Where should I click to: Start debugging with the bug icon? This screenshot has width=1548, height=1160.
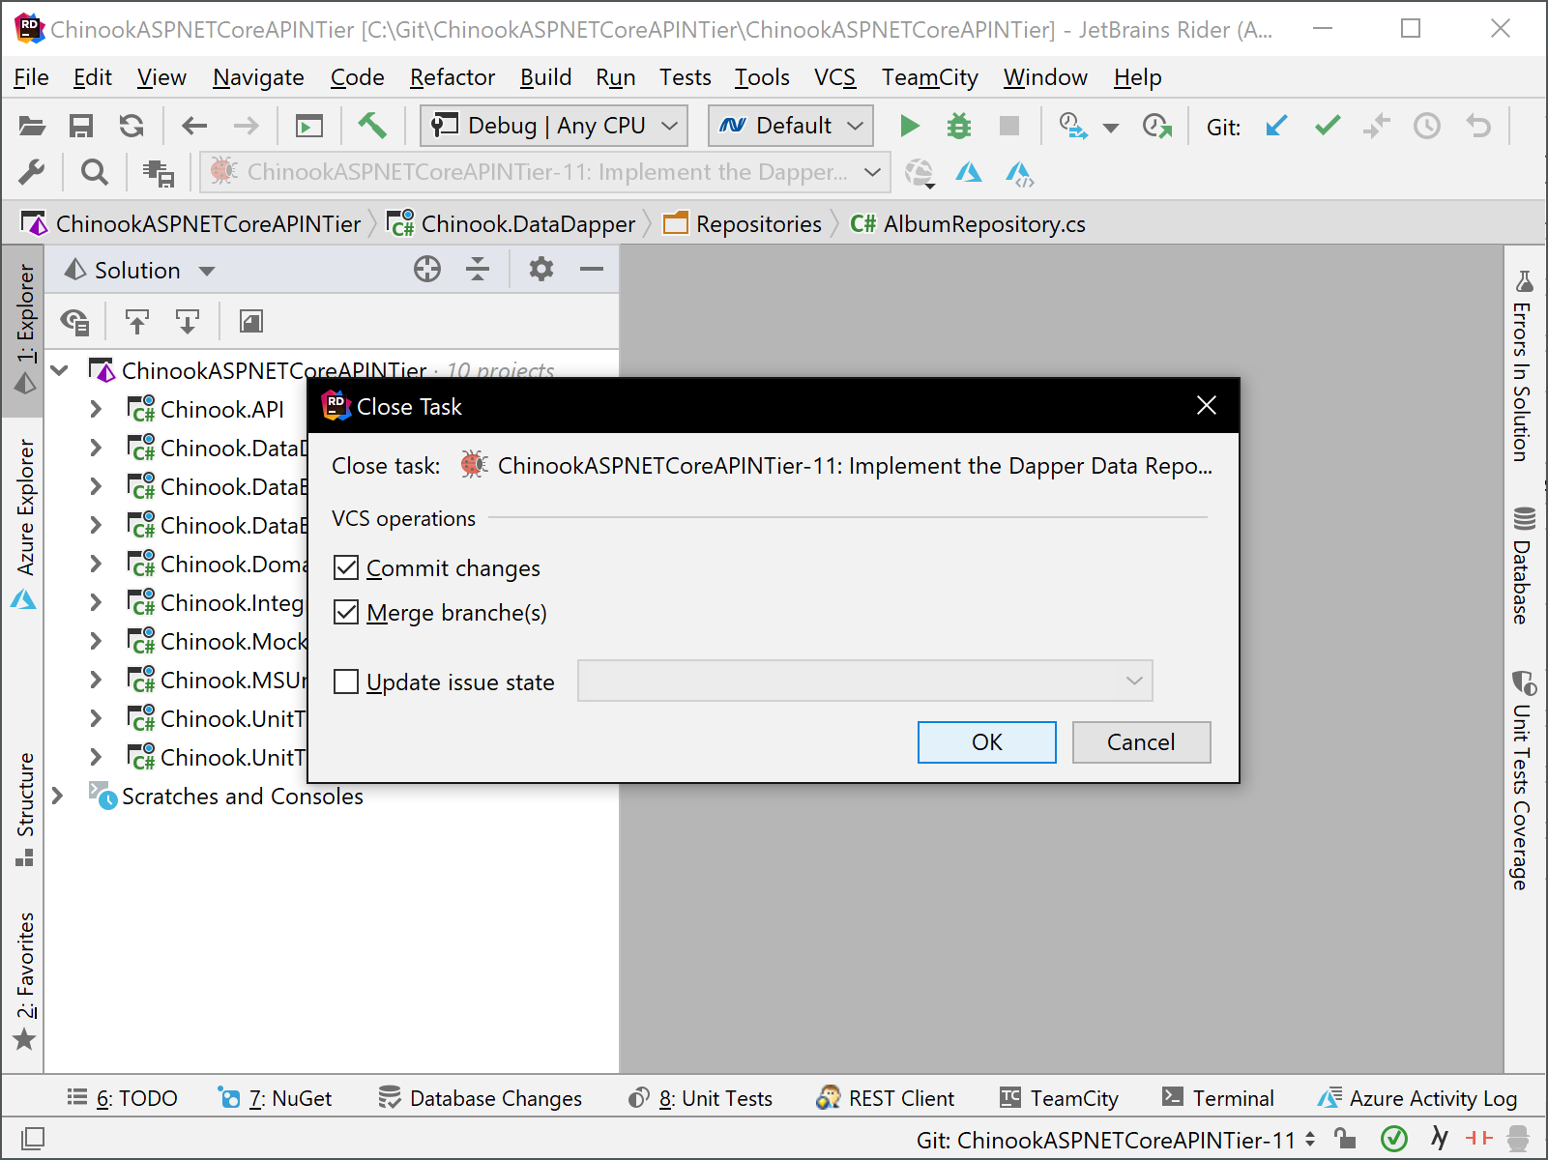click(959, 126)
